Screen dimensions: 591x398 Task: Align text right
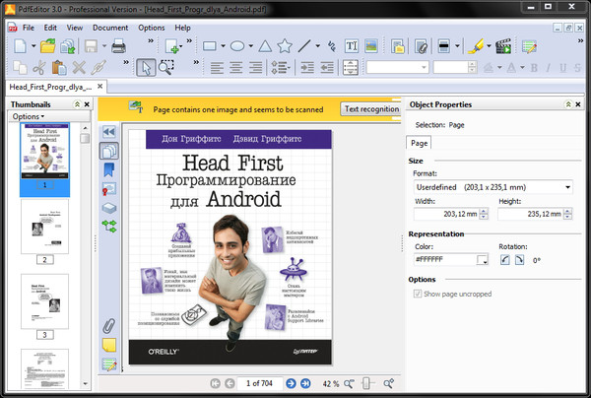(256, 68)
